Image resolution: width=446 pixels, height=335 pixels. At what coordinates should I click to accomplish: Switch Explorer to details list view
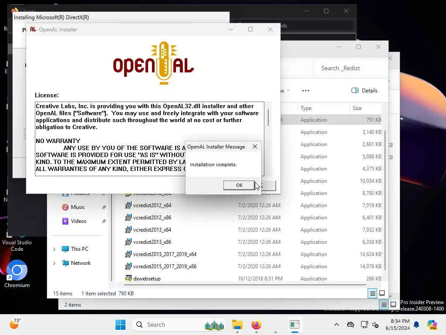click(372, 293)
